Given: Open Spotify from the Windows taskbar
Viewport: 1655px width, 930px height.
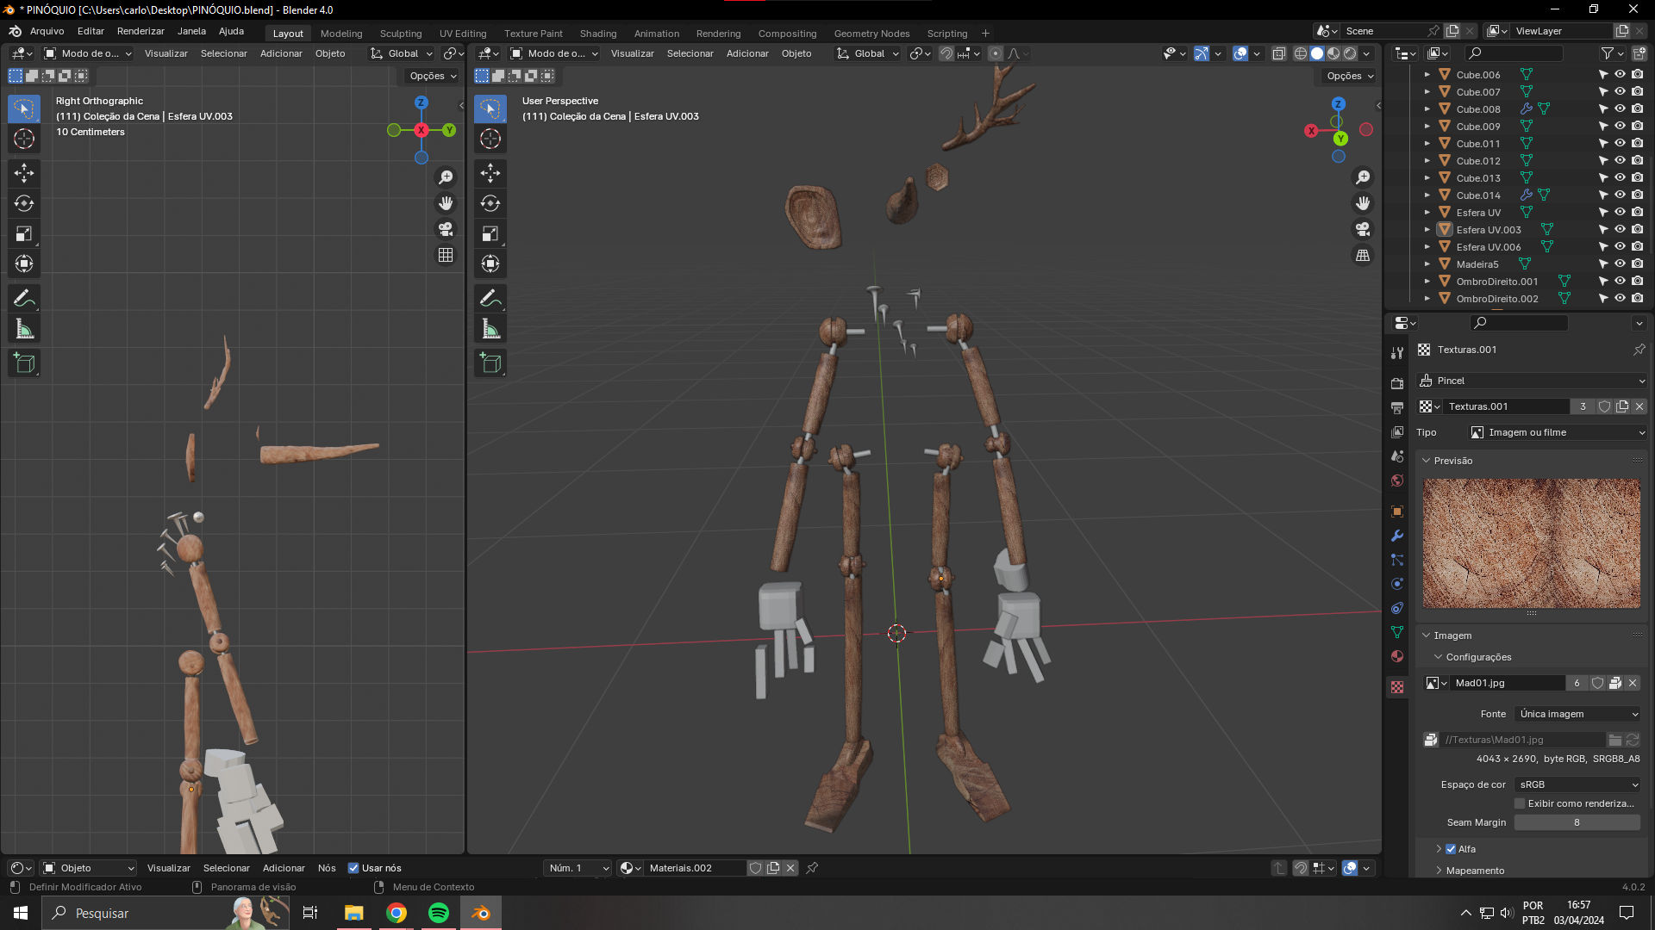Looking at the screenshot, I should tap(439, 913).
